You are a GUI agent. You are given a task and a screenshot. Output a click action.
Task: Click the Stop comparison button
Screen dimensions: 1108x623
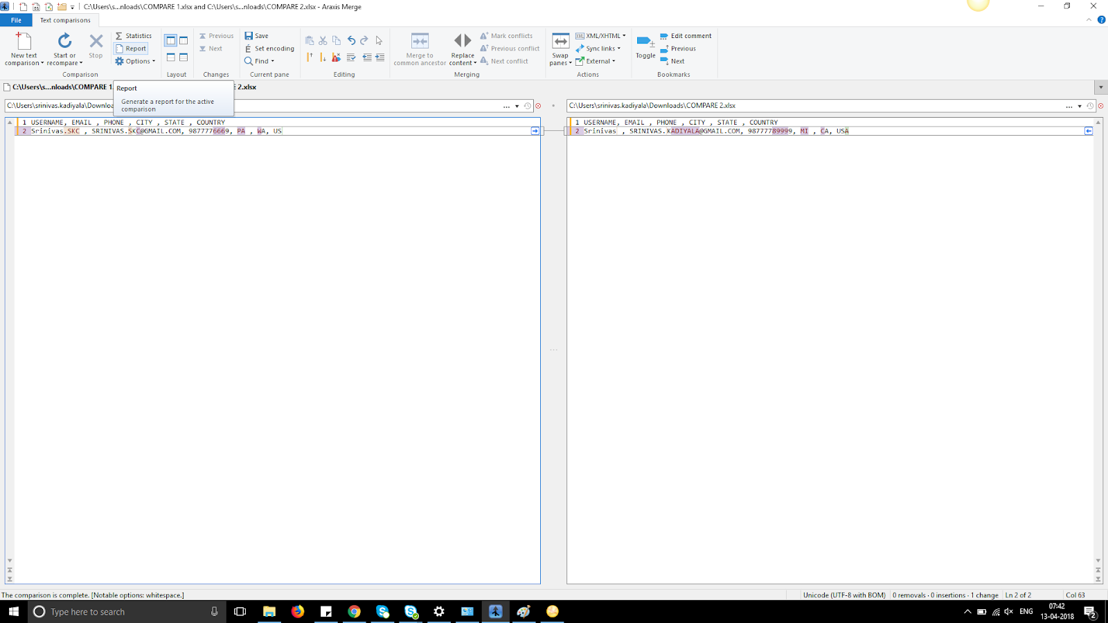[x=96, y=46]
